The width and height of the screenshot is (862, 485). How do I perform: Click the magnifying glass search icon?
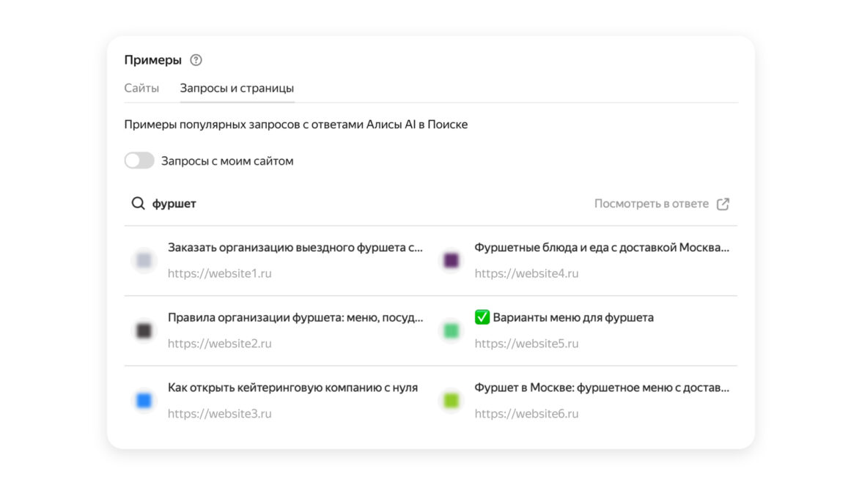click(x=138, y=204)
